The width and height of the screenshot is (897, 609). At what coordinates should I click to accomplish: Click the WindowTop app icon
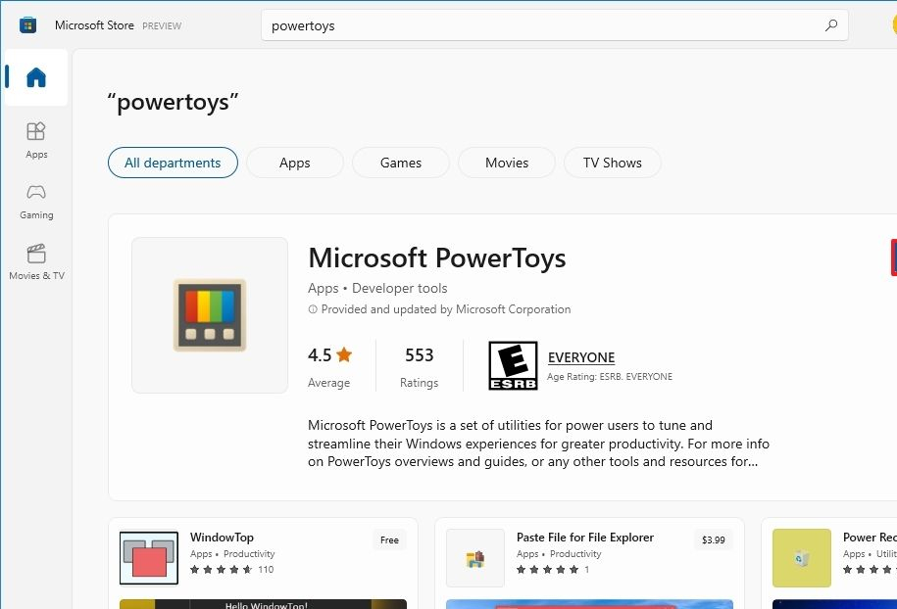pyautogui.click(x=149, y=557)
